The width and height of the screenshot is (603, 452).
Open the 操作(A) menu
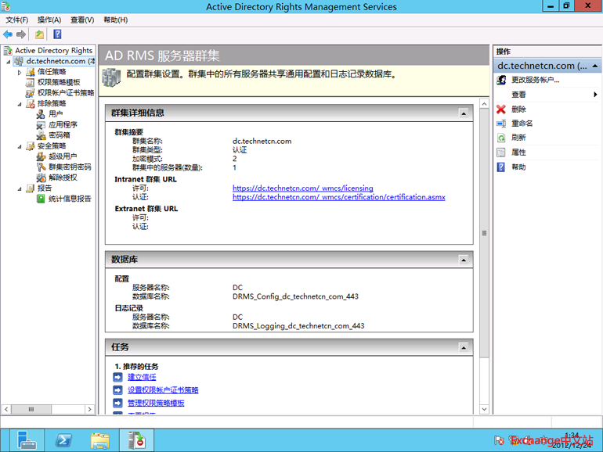click(49, 20)
